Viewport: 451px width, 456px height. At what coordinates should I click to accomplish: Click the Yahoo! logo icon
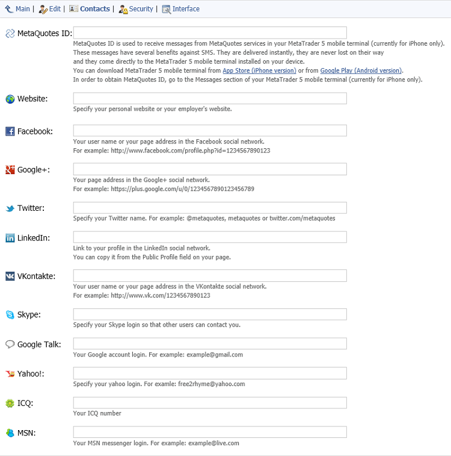click(10, 373)
